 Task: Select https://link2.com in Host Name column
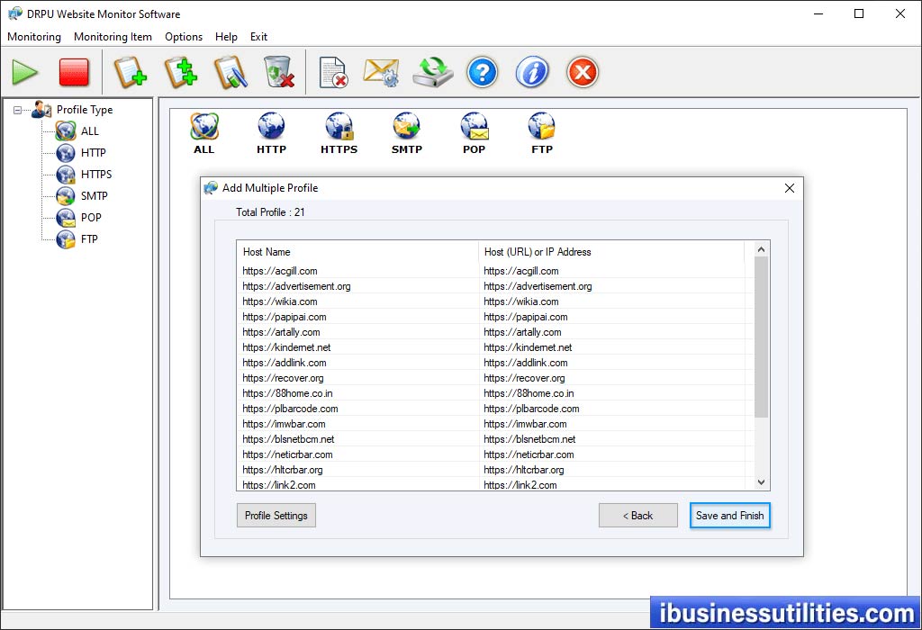pyautogui.click(x=279, y=485)
